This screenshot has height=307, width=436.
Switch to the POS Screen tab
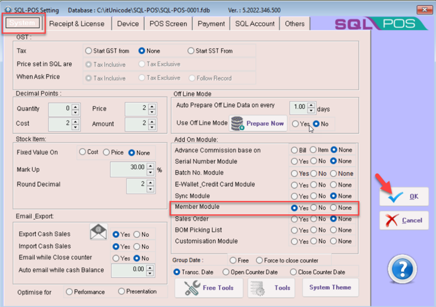(168, 24)
